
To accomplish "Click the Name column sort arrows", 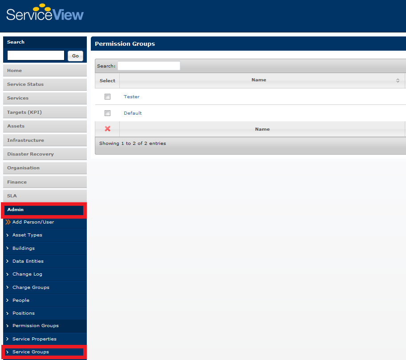I will coord(398,80).
